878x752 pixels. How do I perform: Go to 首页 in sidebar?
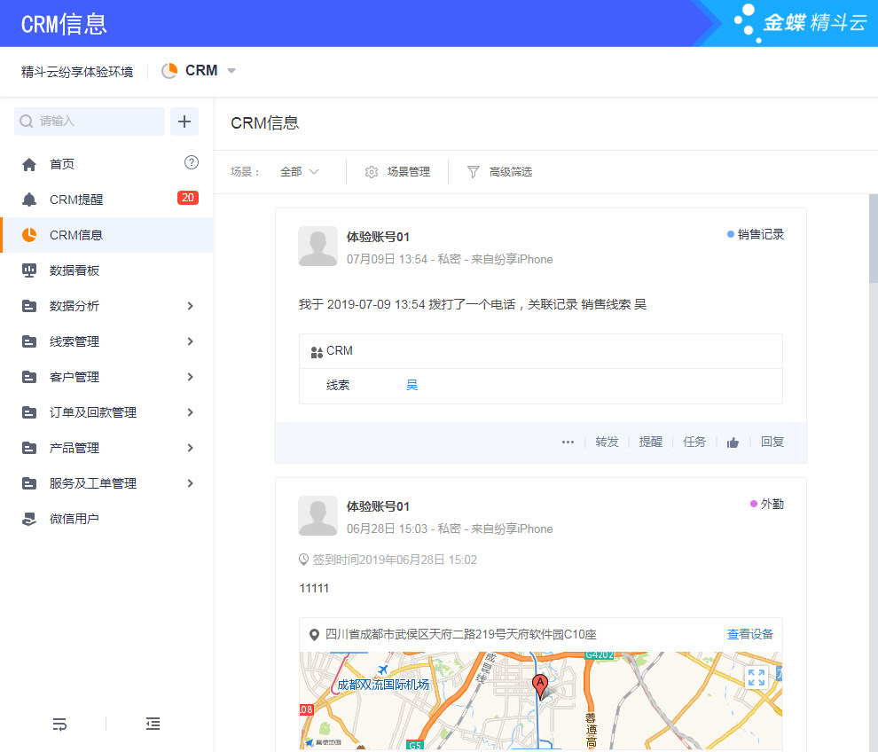pos(106,164)
